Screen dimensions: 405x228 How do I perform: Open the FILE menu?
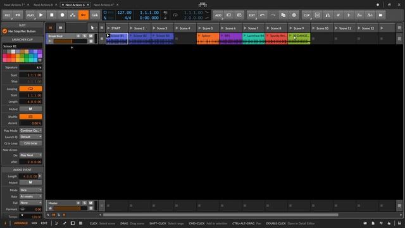coord(7,15)
